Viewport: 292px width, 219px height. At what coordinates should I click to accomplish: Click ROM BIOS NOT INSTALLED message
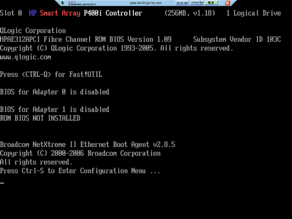pos(40,118)
